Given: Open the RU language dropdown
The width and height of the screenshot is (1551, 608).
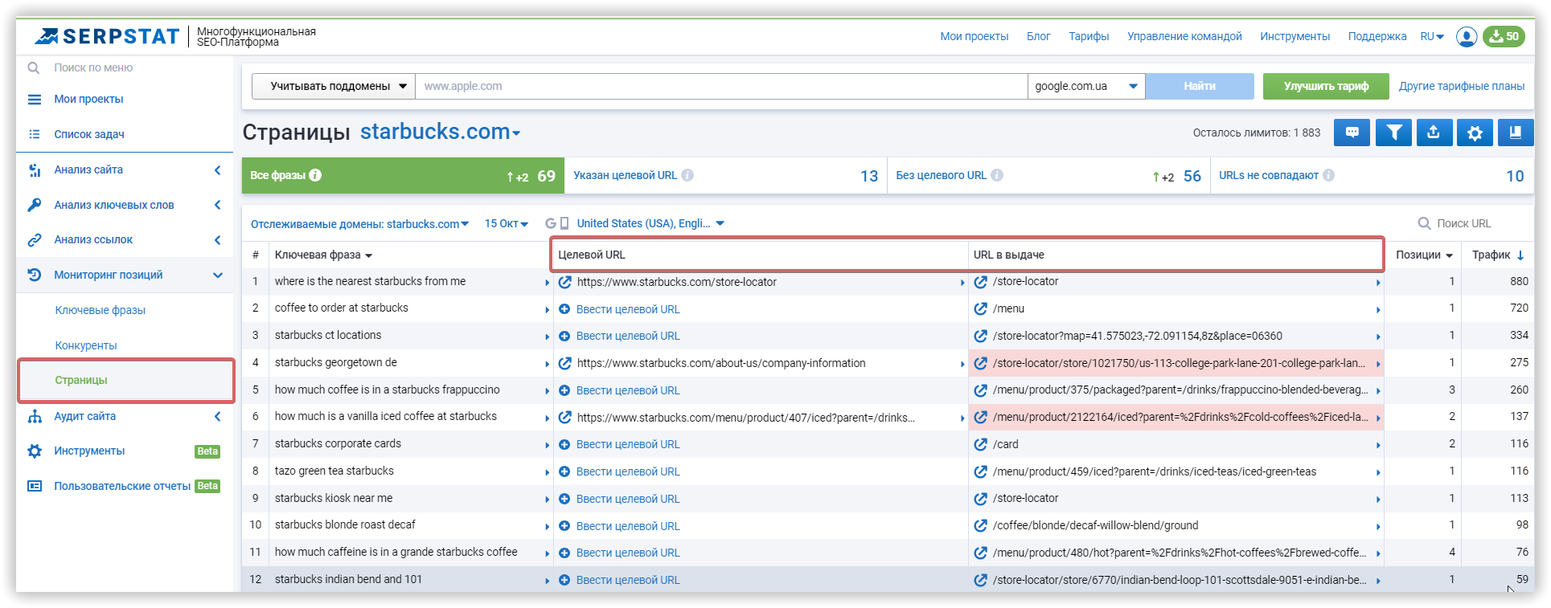Looking at the screenshot, I should tap(1432, 36).
